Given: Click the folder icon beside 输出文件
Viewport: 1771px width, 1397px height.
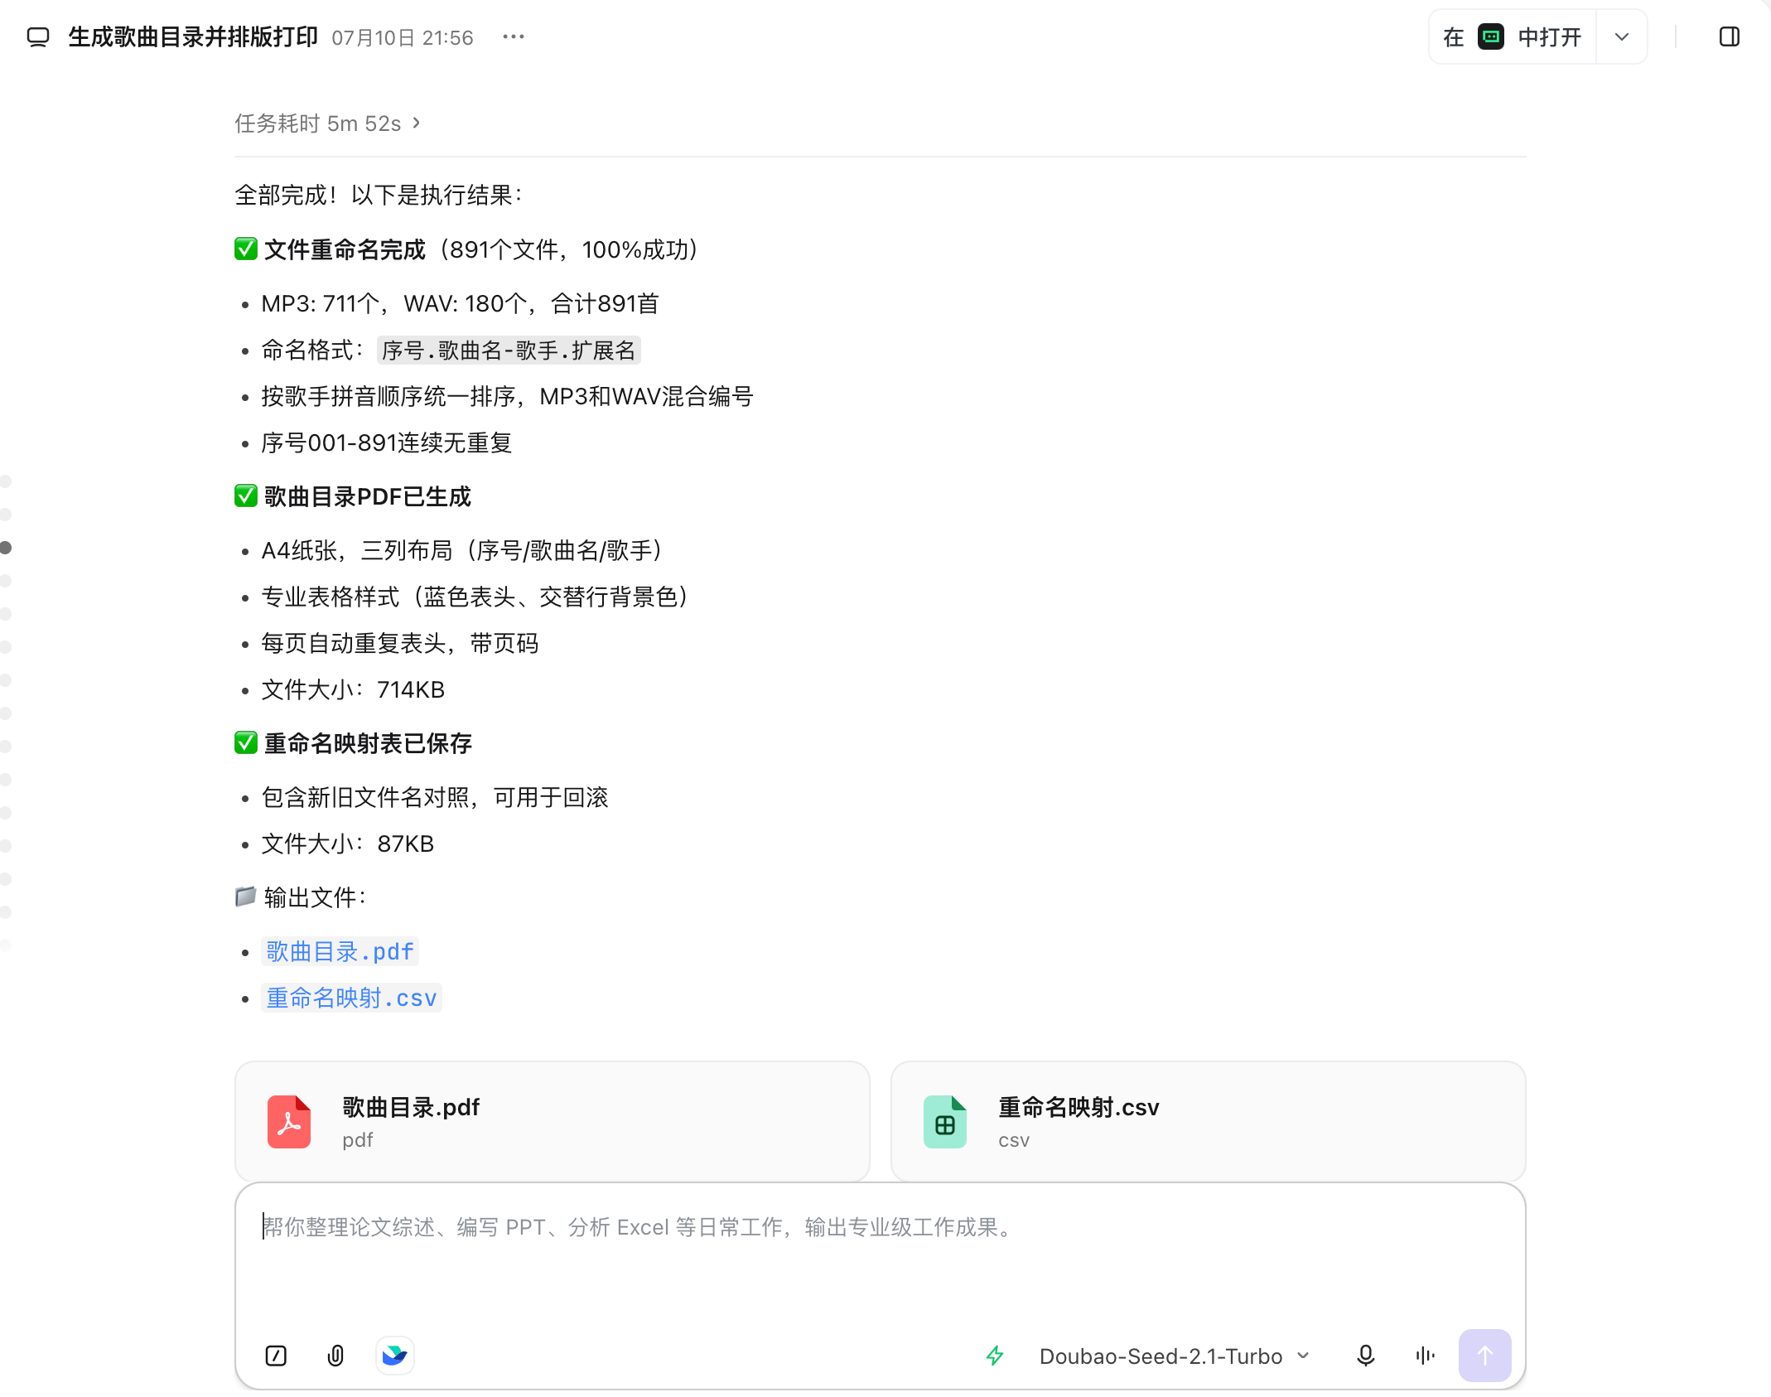Looking at the screenshot, I should point(245,897).
